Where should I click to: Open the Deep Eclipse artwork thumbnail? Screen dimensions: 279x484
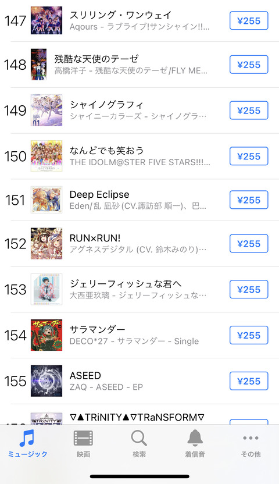pyautogui.click(x=46, y=200)
